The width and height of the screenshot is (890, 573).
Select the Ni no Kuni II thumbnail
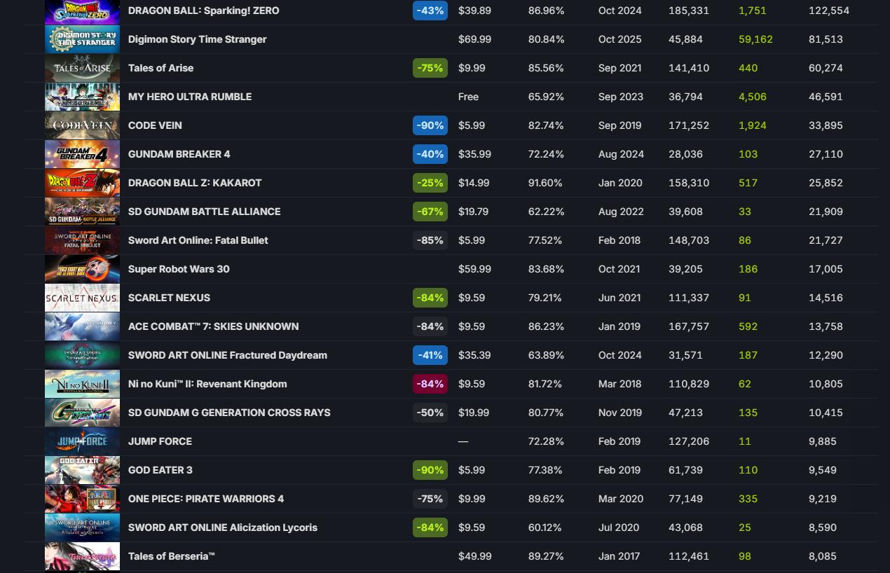click(82, 384)
